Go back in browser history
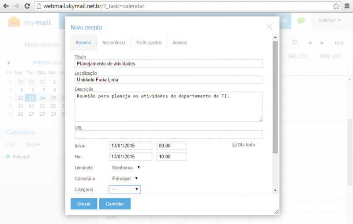Image resolution: width=353 pixels, height=224 pixels. [6, 6]
